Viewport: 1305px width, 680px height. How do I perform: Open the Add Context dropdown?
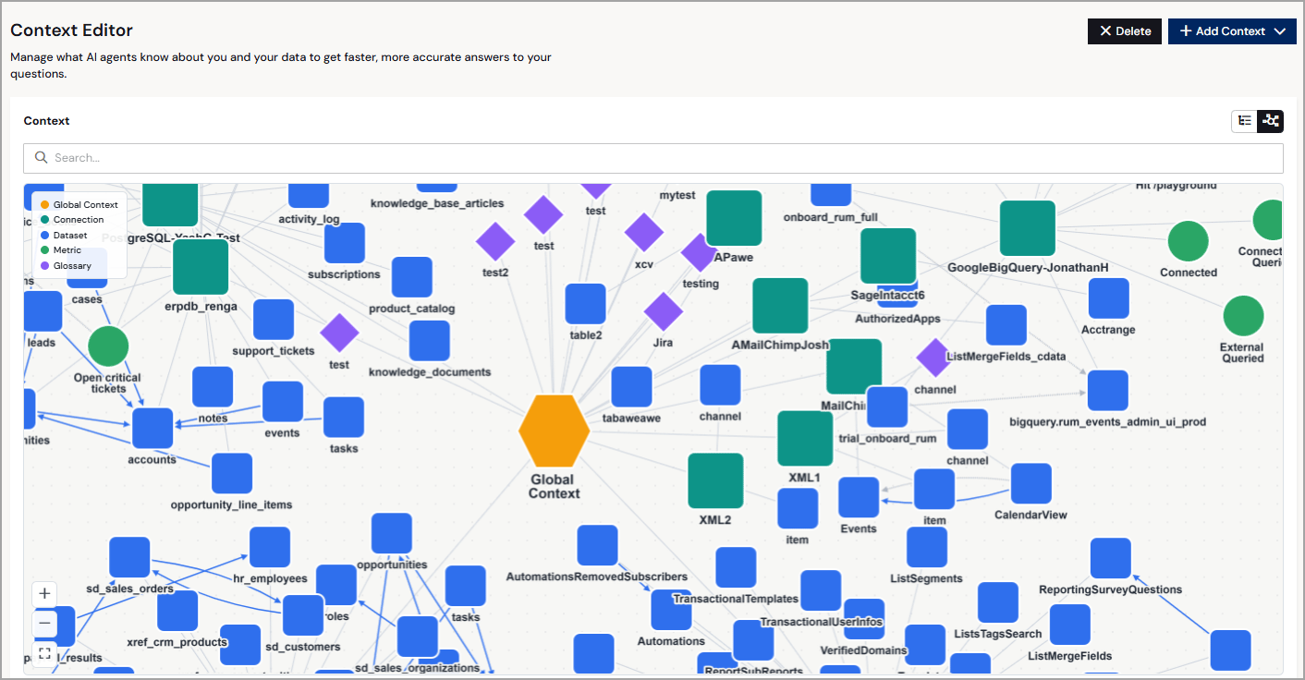click(1232, 31)
